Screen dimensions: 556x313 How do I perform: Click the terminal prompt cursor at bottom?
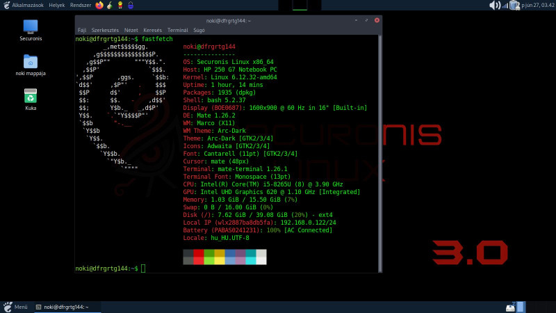[x=143, y=268]
